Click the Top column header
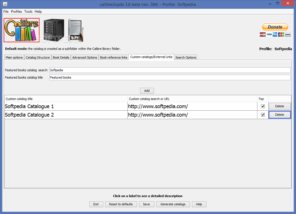Viewport: 296px width, 214px height. 263,99
